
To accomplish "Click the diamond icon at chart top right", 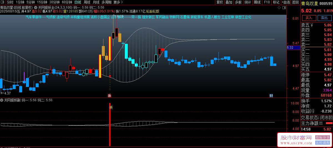I will coord(279,7).
